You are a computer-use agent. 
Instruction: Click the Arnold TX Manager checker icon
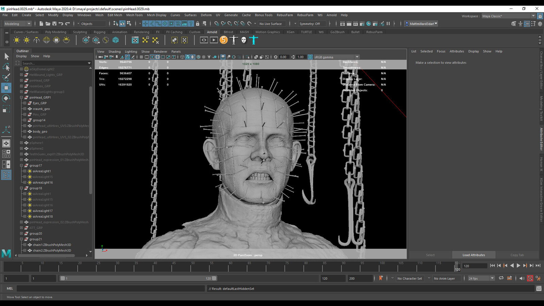point(135,40)
